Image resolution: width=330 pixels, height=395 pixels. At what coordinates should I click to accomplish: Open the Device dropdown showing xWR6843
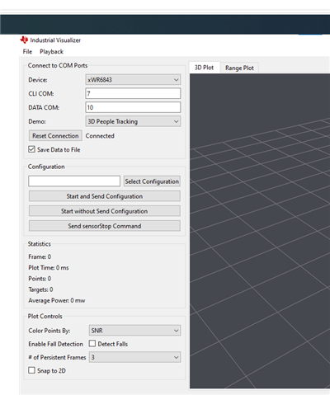click(133, 80)
